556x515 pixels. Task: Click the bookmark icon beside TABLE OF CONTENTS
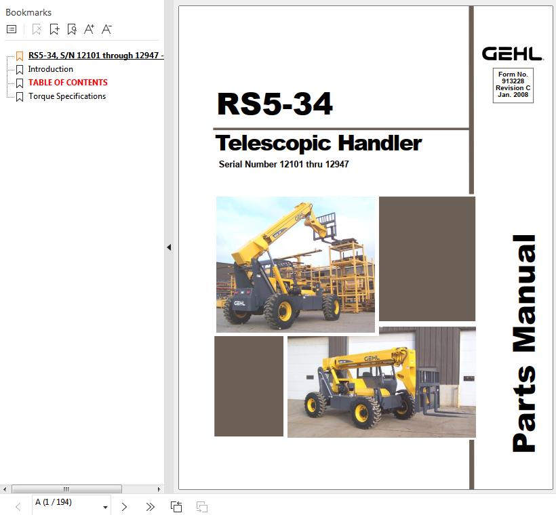tap(20, 83)
